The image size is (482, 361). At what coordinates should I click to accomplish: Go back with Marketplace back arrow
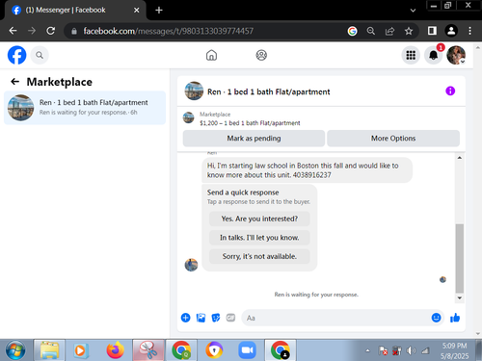pos(14,82)
